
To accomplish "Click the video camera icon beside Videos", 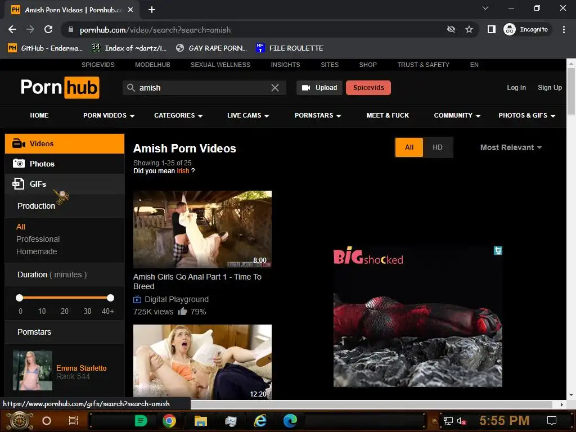I will [x=19, y=143].
